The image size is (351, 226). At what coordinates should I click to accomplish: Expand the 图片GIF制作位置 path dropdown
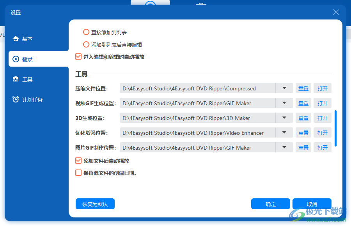click(x=284, y=147)
